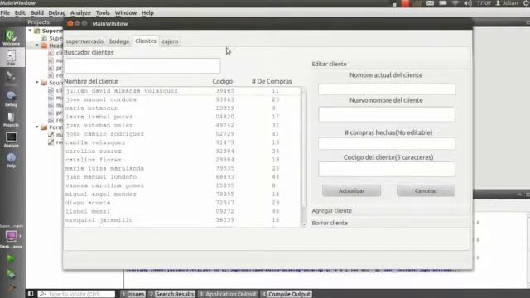530x298 pixels.
Task: Build project with the hammer icon
Action: click(11, 287)
